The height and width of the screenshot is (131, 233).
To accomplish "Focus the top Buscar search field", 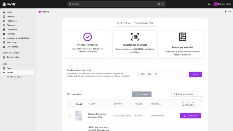I will [116, 4].
